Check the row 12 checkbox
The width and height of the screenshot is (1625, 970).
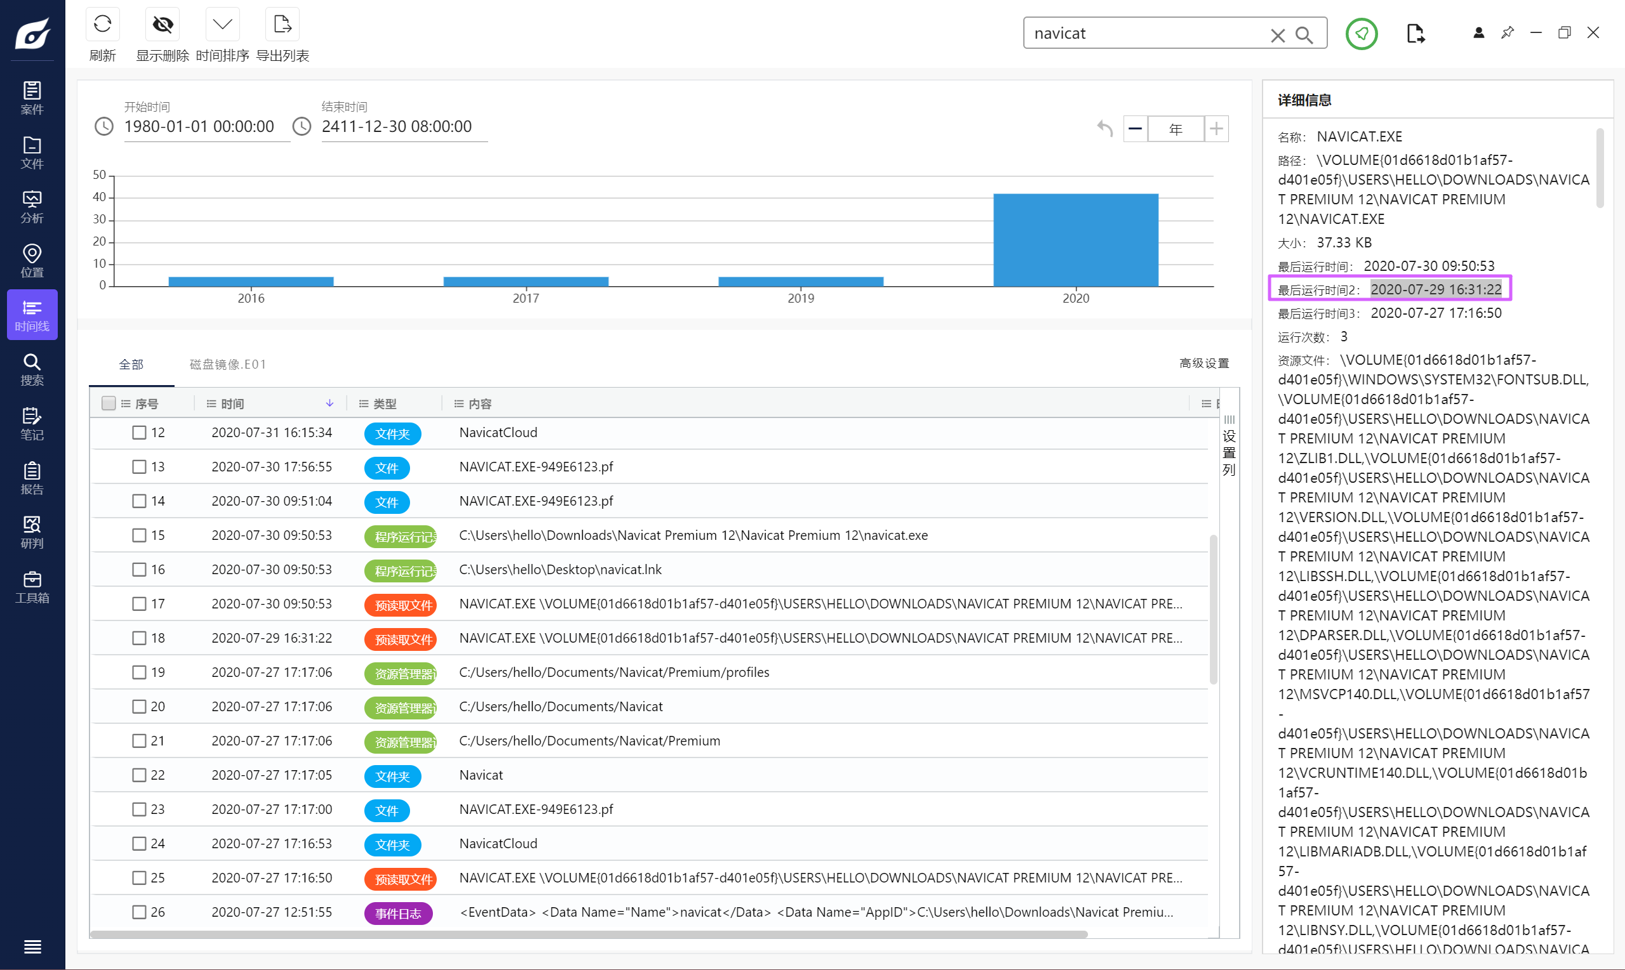click(138, 432)
